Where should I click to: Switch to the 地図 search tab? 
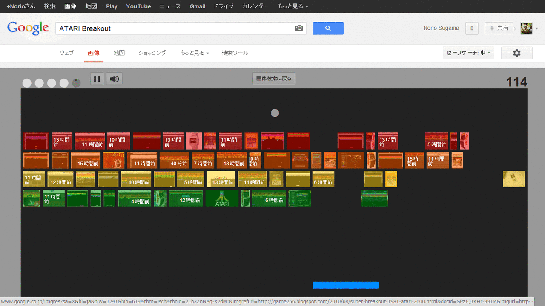coord(119,53)
